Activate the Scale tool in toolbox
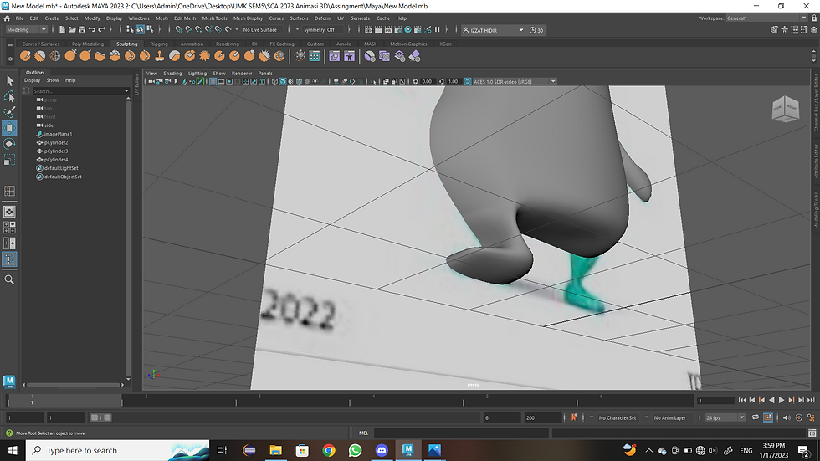Screen dimensions: 820x461 (9, 160)
